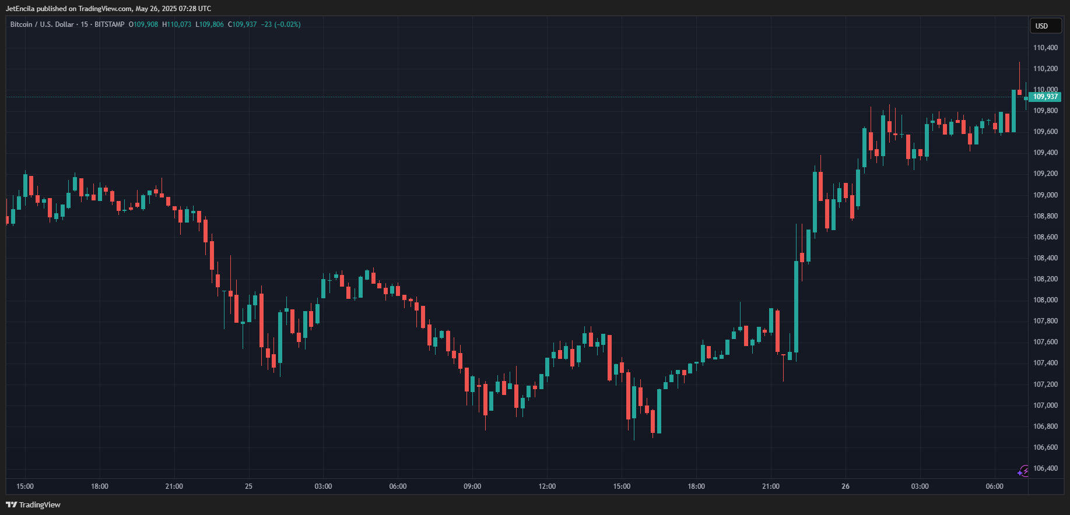The height and width of the screenshot is (515, 1070).
Task: Click the 110,400 price axis label
Action: pos(1045,48)
